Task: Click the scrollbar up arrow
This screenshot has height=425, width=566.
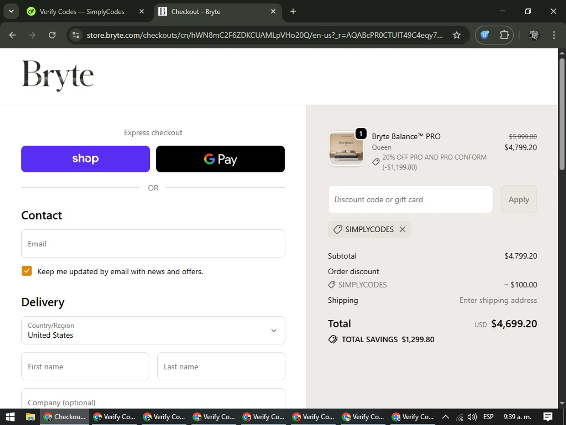Action: 562,53
